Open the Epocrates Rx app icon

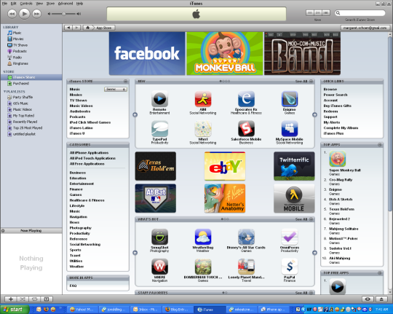click(246, 99)
